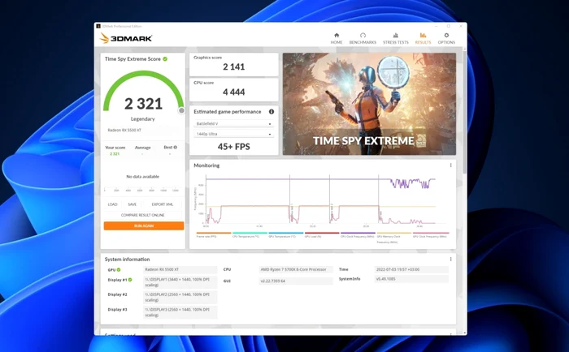Click the green check next to Display #1
The image size is (569, 352).
tap(130, 280)
